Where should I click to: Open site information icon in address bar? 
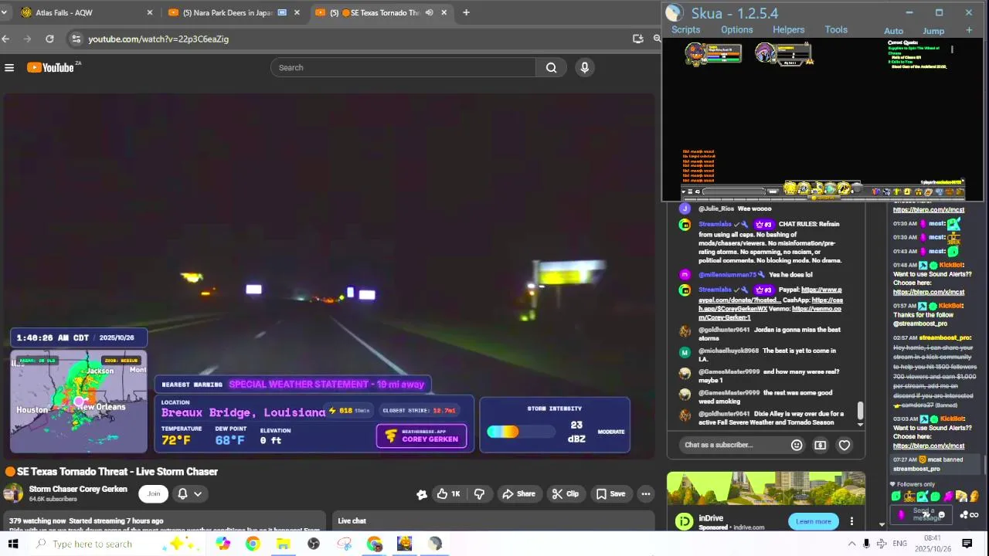(75, 39)
